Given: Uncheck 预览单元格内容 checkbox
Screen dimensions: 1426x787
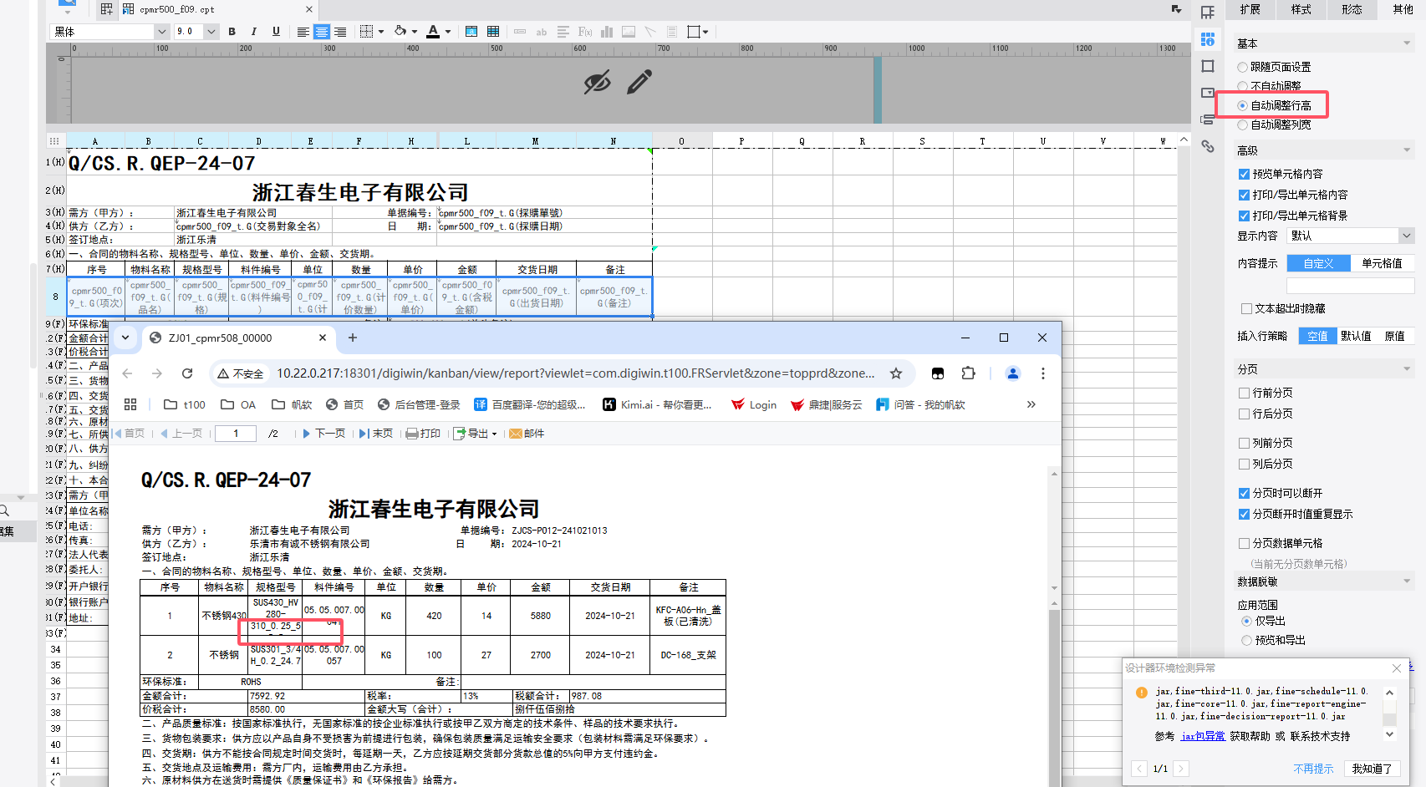Looking at the screenshot, I should (1244, 174).
